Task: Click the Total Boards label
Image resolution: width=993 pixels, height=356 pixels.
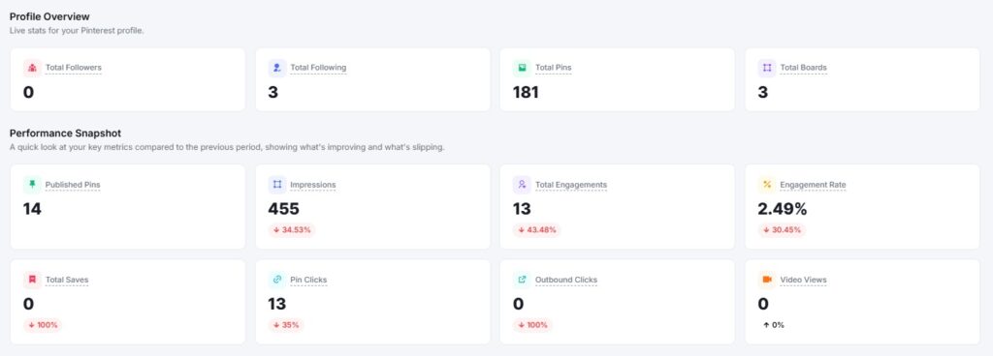Action: pos(803,68)
